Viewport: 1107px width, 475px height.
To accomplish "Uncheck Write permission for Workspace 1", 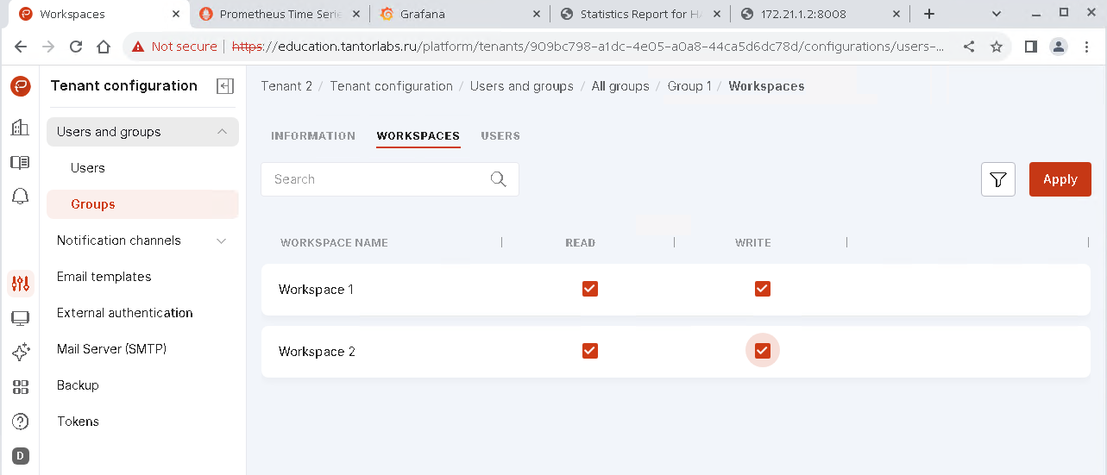I will pyautogui.click(x=762, y=289).
